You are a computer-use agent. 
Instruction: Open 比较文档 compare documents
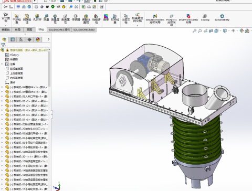125,18
